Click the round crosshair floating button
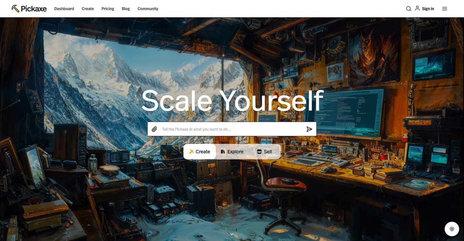464x241 pixels. (x=452, y=229)
